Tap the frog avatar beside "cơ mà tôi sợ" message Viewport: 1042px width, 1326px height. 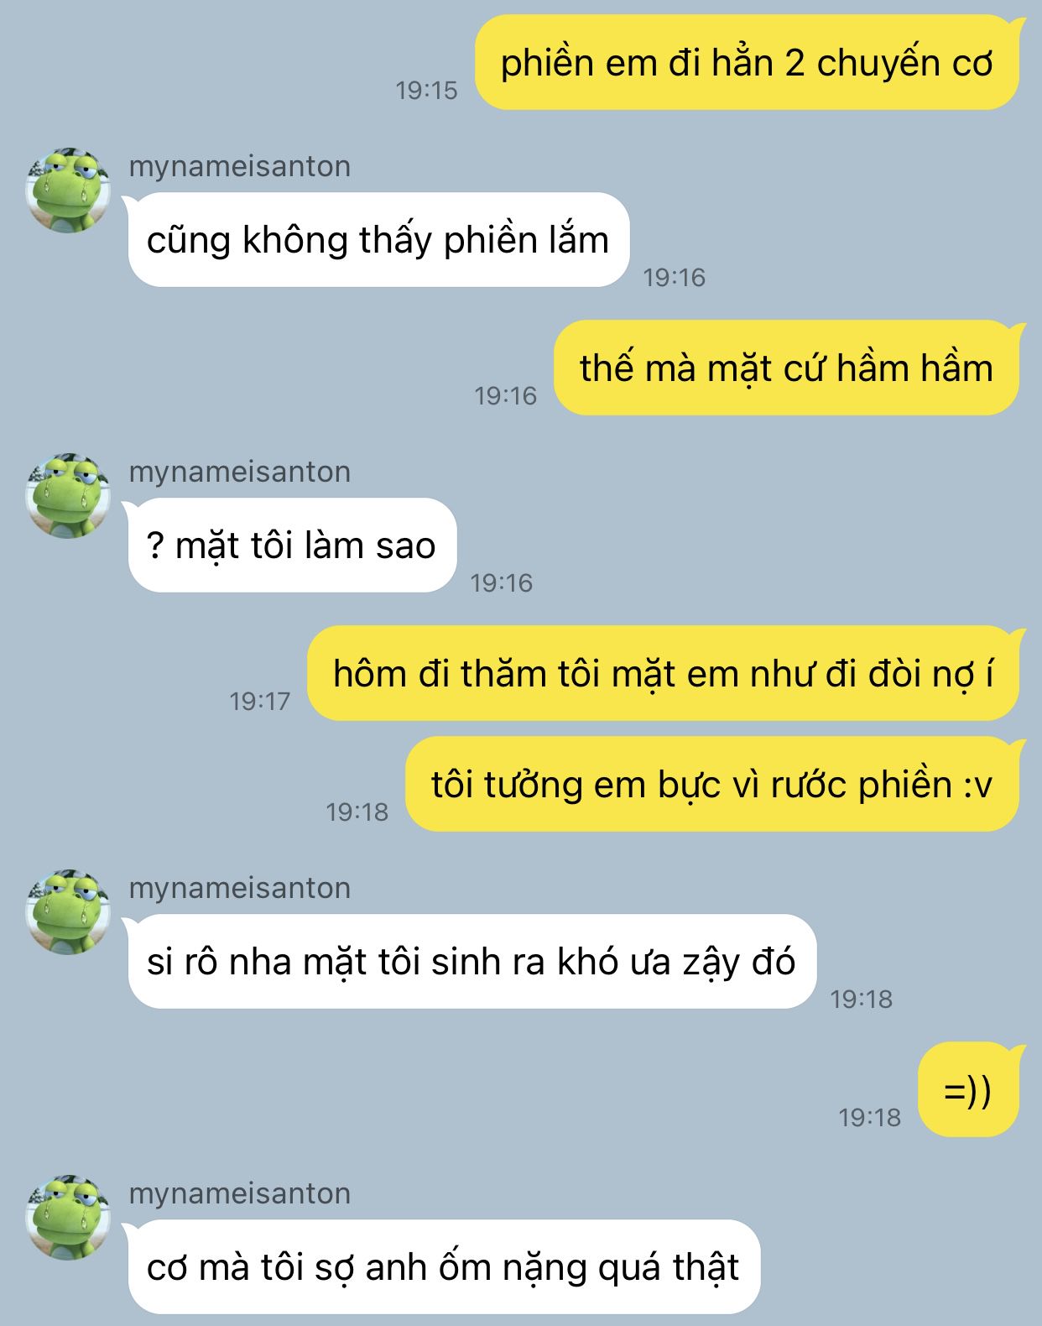point(68,1218)
